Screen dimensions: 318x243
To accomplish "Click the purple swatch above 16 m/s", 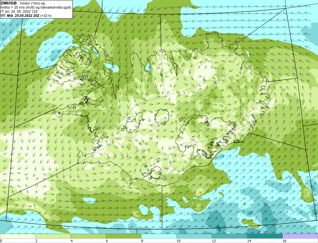I will pos(300,236).
